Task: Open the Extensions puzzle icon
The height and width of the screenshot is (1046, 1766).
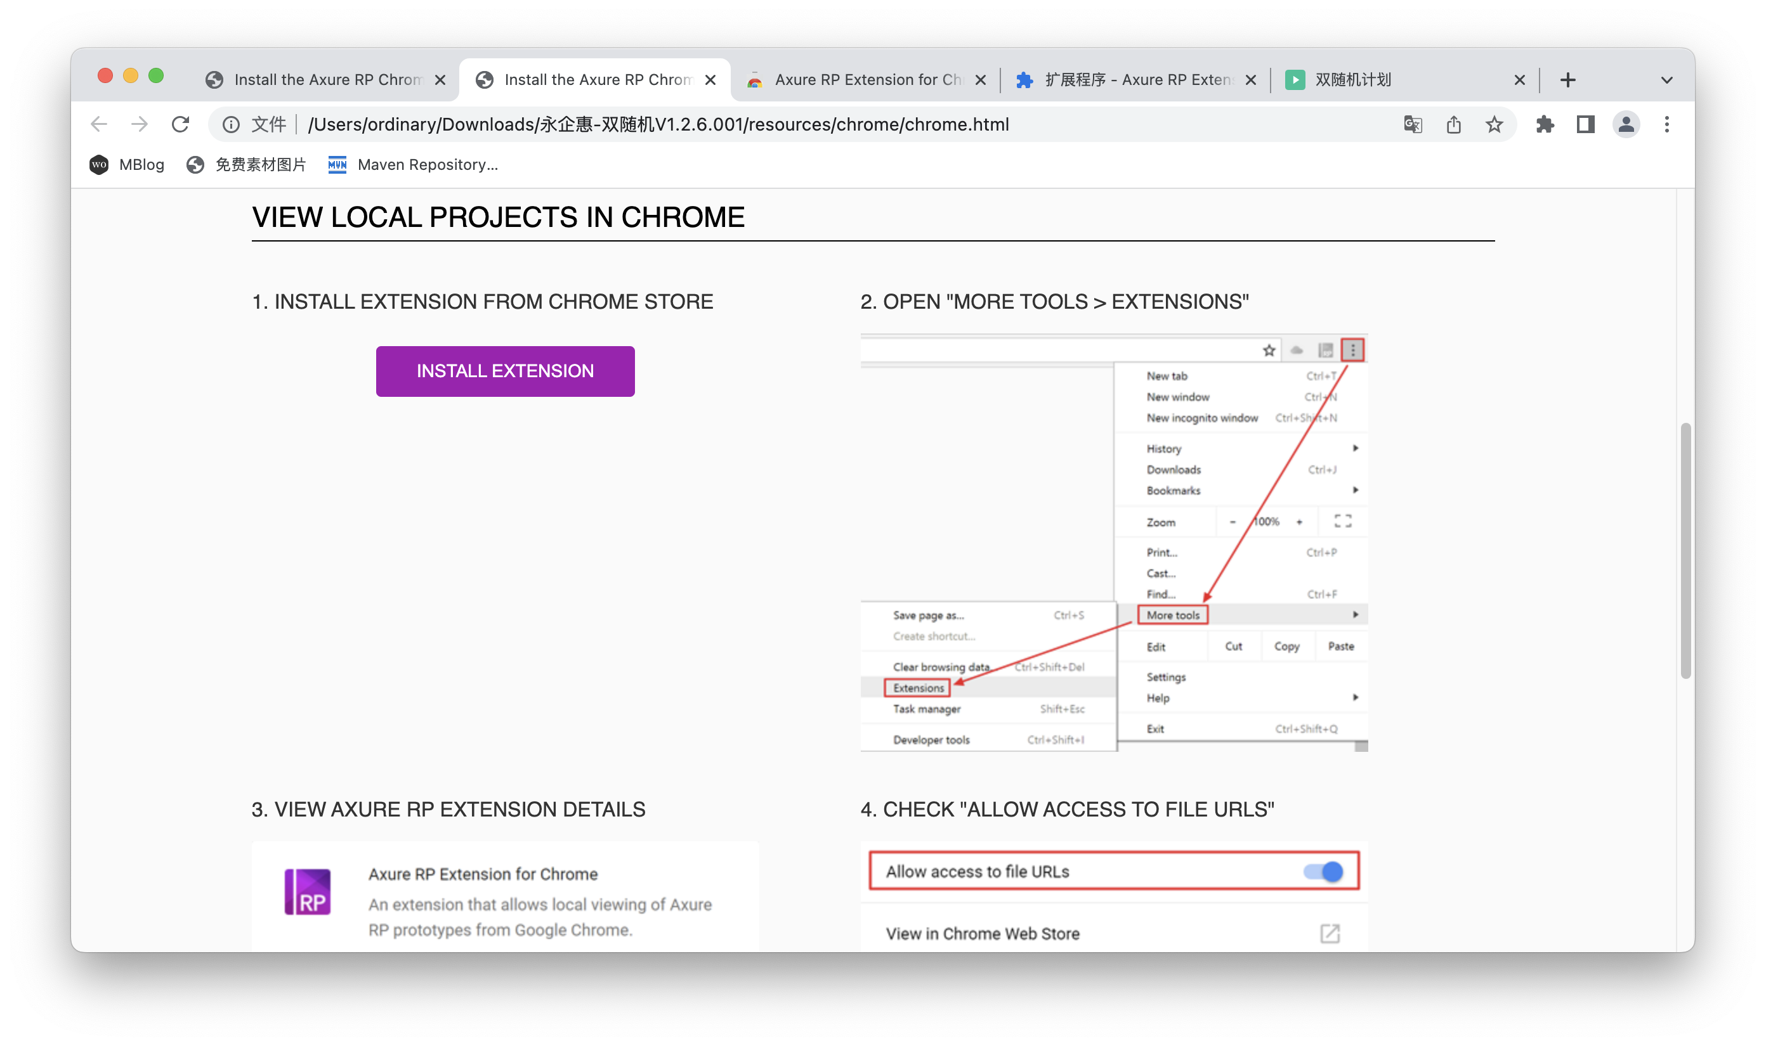Action: pos(1545,125)
